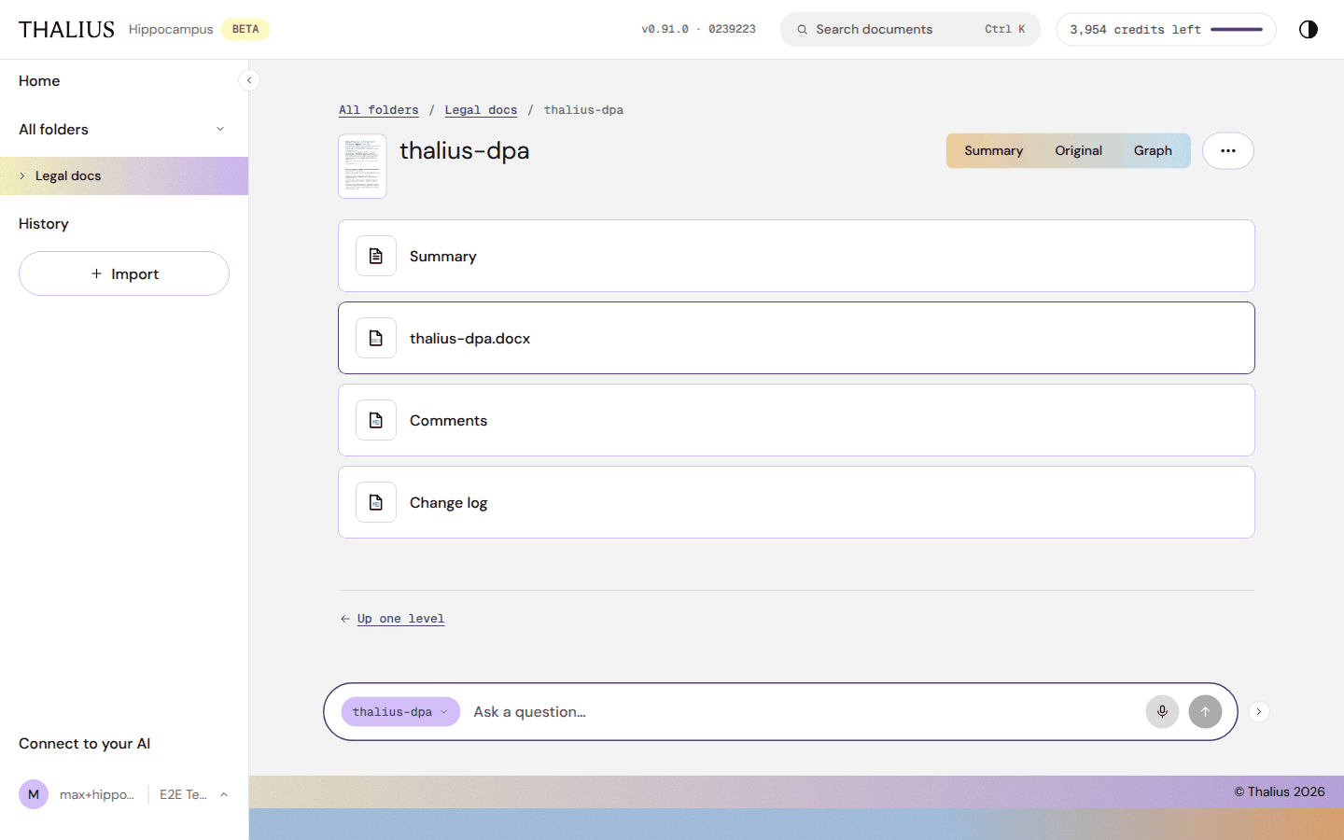Focus the Search documents field

point(910,30)
